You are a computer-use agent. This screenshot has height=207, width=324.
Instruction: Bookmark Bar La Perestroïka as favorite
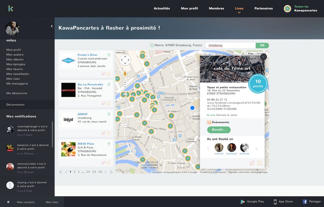(109, 103)
